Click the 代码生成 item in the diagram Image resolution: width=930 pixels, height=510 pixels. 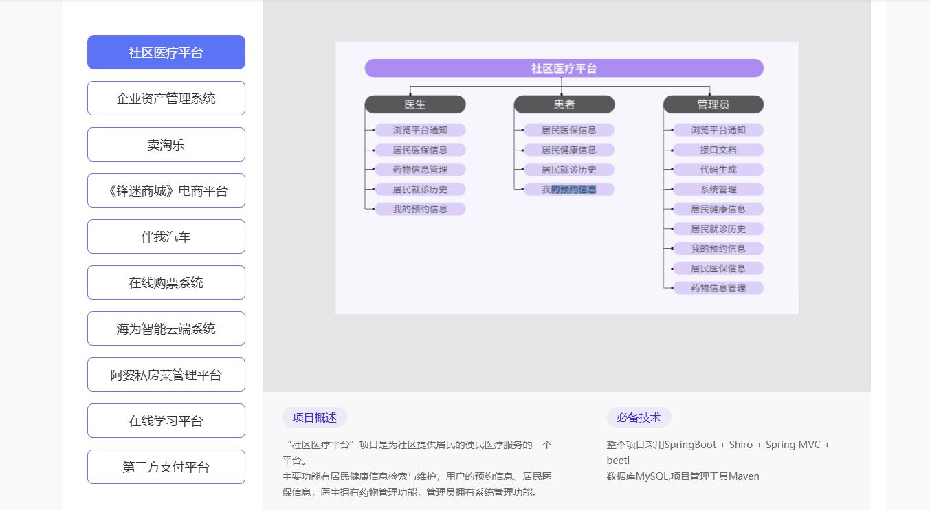718,169
